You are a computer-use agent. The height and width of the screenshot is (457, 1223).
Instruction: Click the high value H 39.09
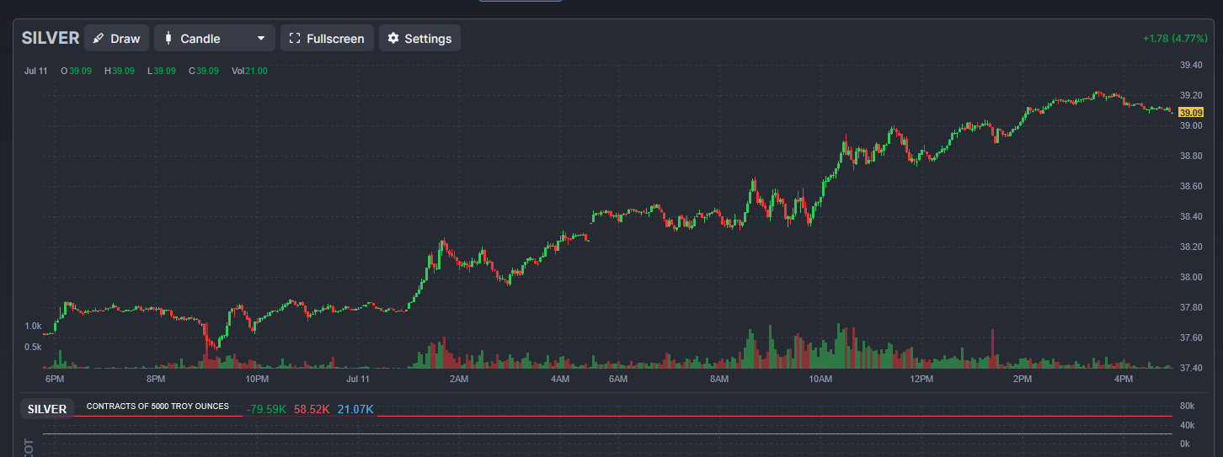[x=119, y=71]
